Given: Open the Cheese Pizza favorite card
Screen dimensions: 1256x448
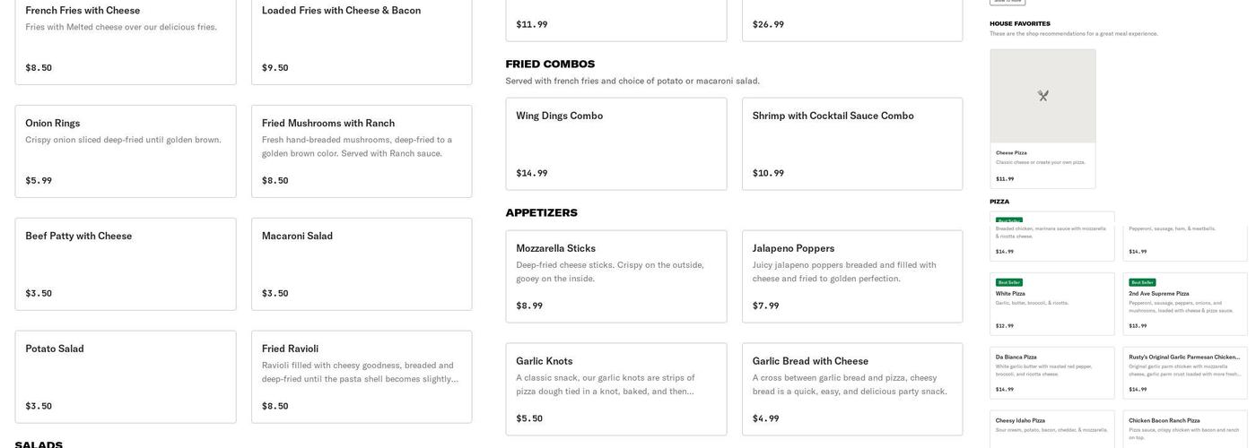Looking at the screenshot, I should pos(1042,162).
